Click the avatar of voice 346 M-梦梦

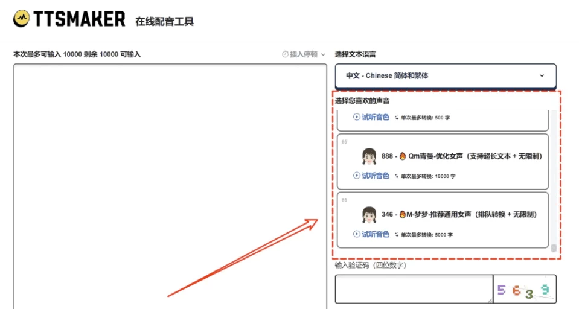(369, 214)
